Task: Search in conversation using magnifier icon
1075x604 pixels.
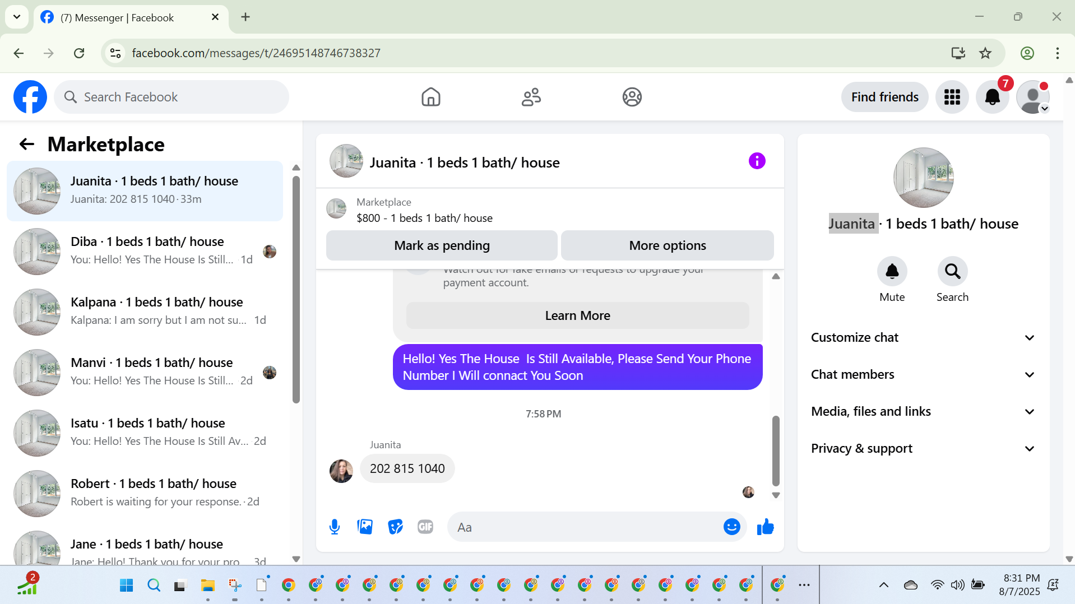Action: tap(952, 272)
